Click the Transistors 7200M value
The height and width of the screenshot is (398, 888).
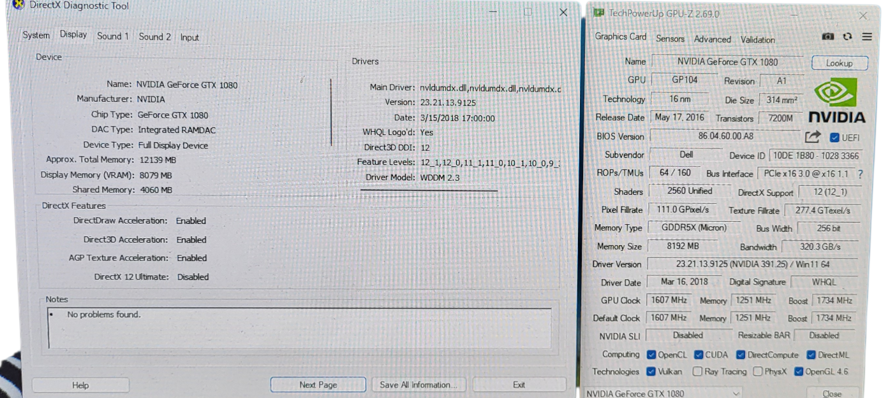781,118
